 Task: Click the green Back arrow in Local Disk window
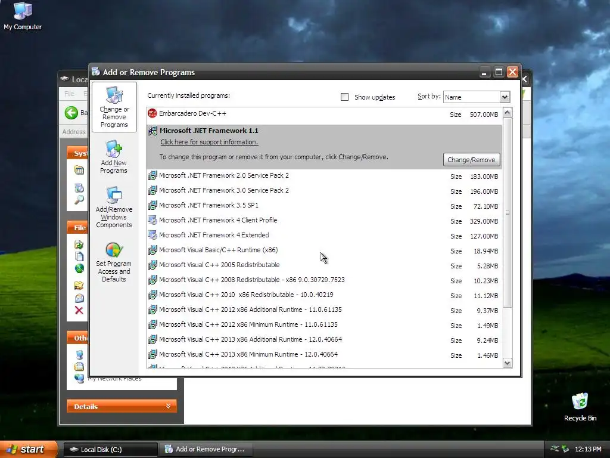[x=71, y=113]
